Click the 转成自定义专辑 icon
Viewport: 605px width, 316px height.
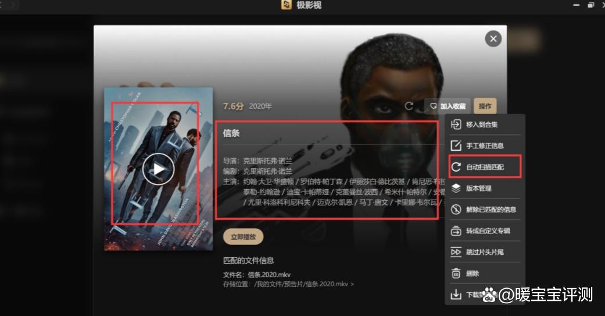[456, 230]
